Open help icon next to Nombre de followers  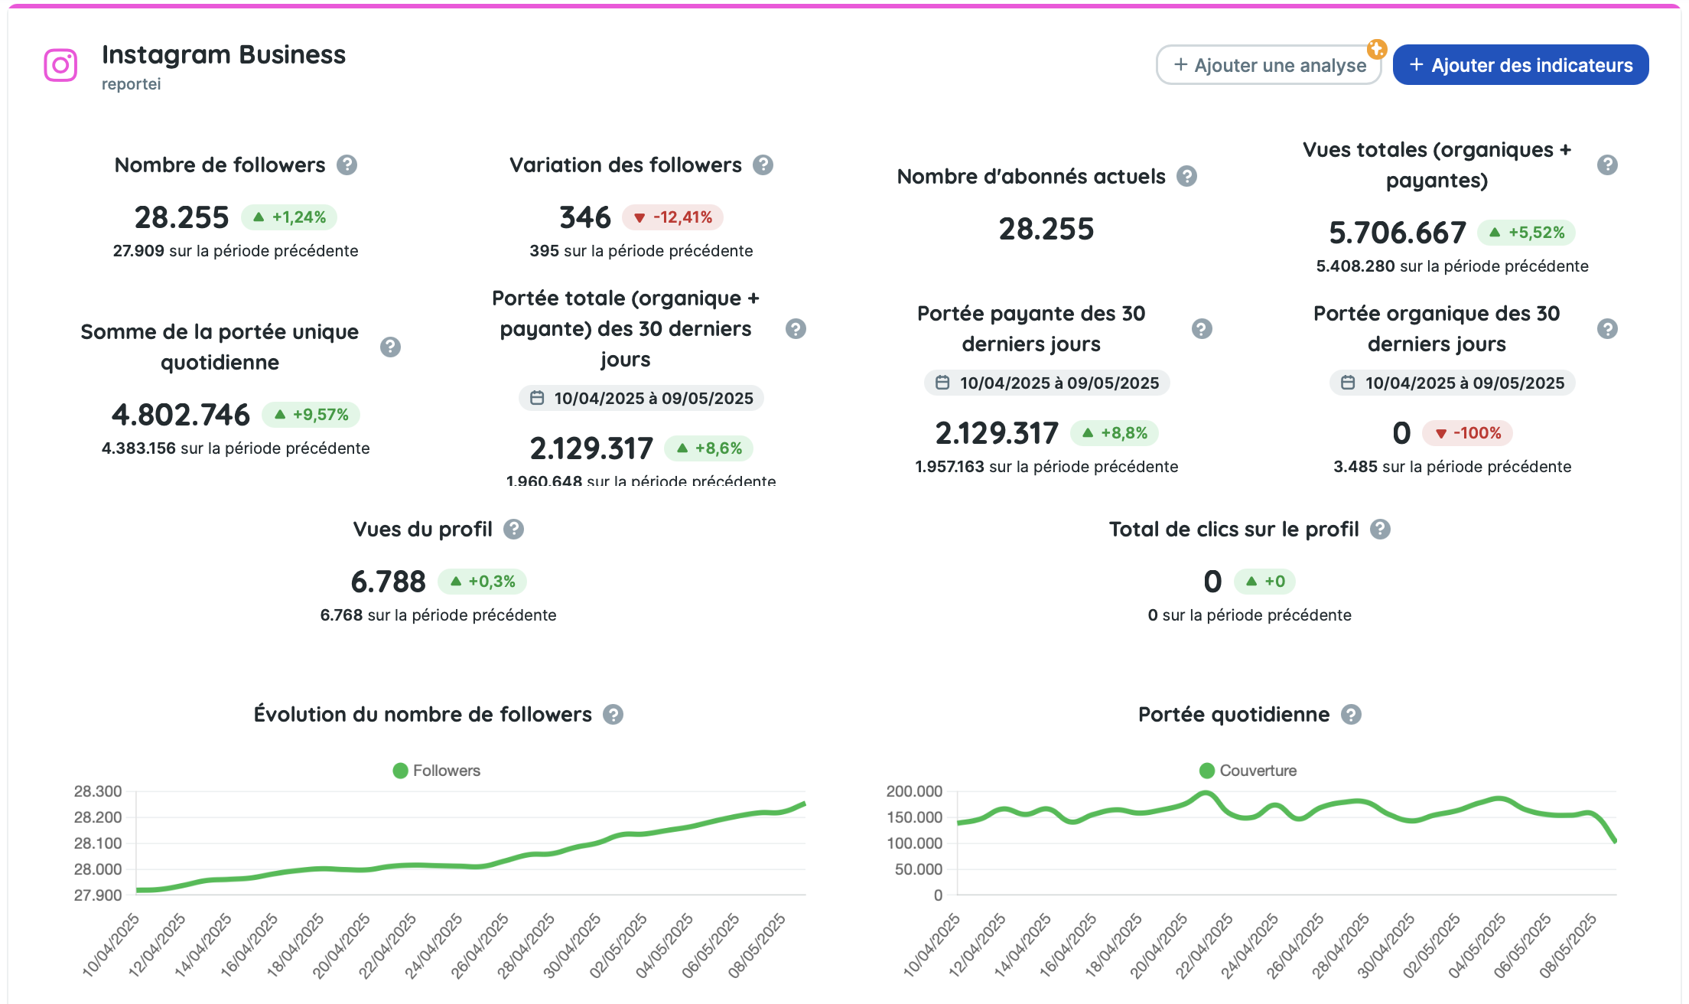347,165
